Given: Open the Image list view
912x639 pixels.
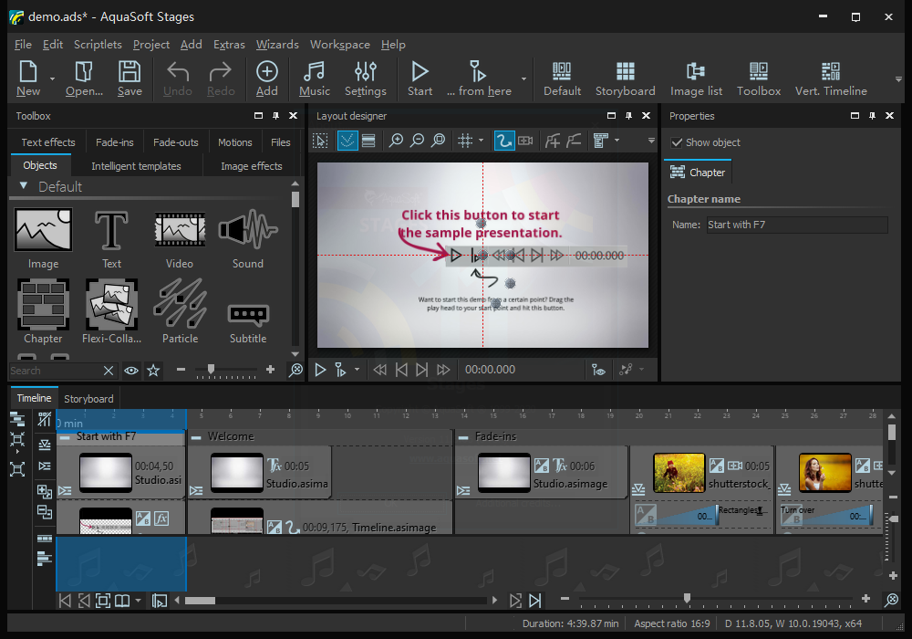Looking at the screenshot, I should click(696, 79).
